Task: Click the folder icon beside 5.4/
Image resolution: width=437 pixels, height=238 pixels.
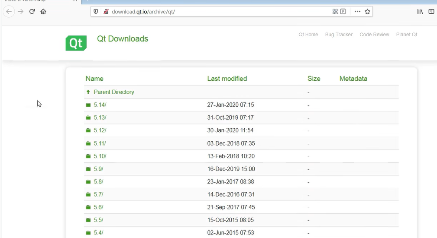Action: click(88, 233)
